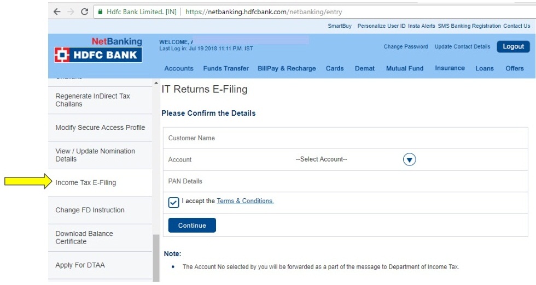Click the sidebar scrollbar thumb
Screen dimensions: 536x285
[x=156, y=258]
